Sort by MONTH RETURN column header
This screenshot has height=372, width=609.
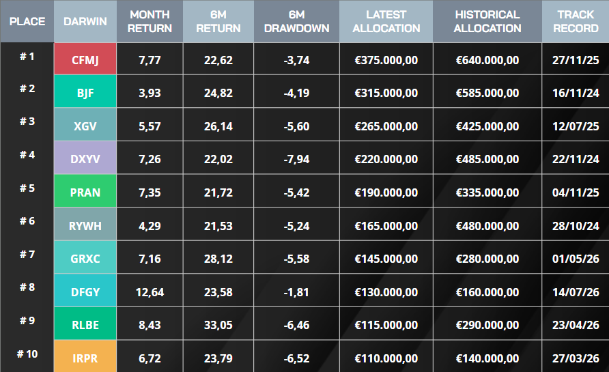150,21
